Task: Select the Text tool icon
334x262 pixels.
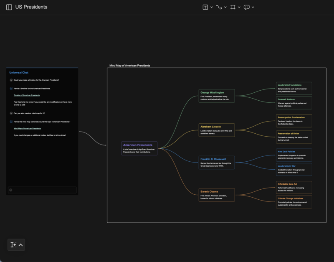Action: coord(205,7)
